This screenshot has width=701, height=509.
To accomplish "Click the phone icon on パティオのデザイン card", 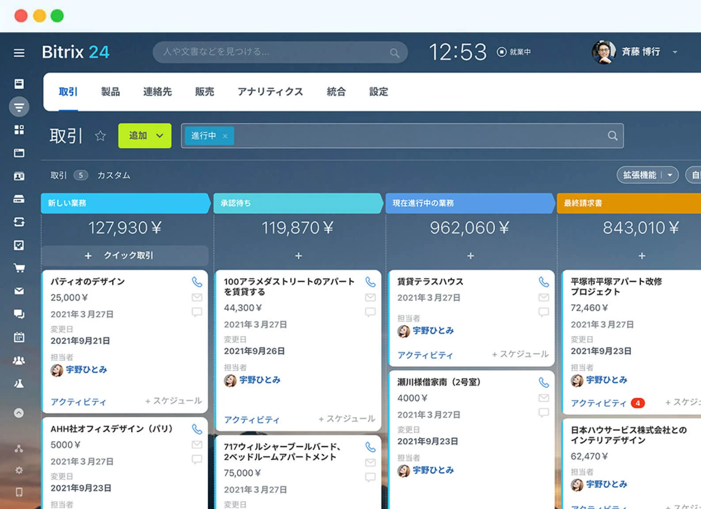I will 197,281.
